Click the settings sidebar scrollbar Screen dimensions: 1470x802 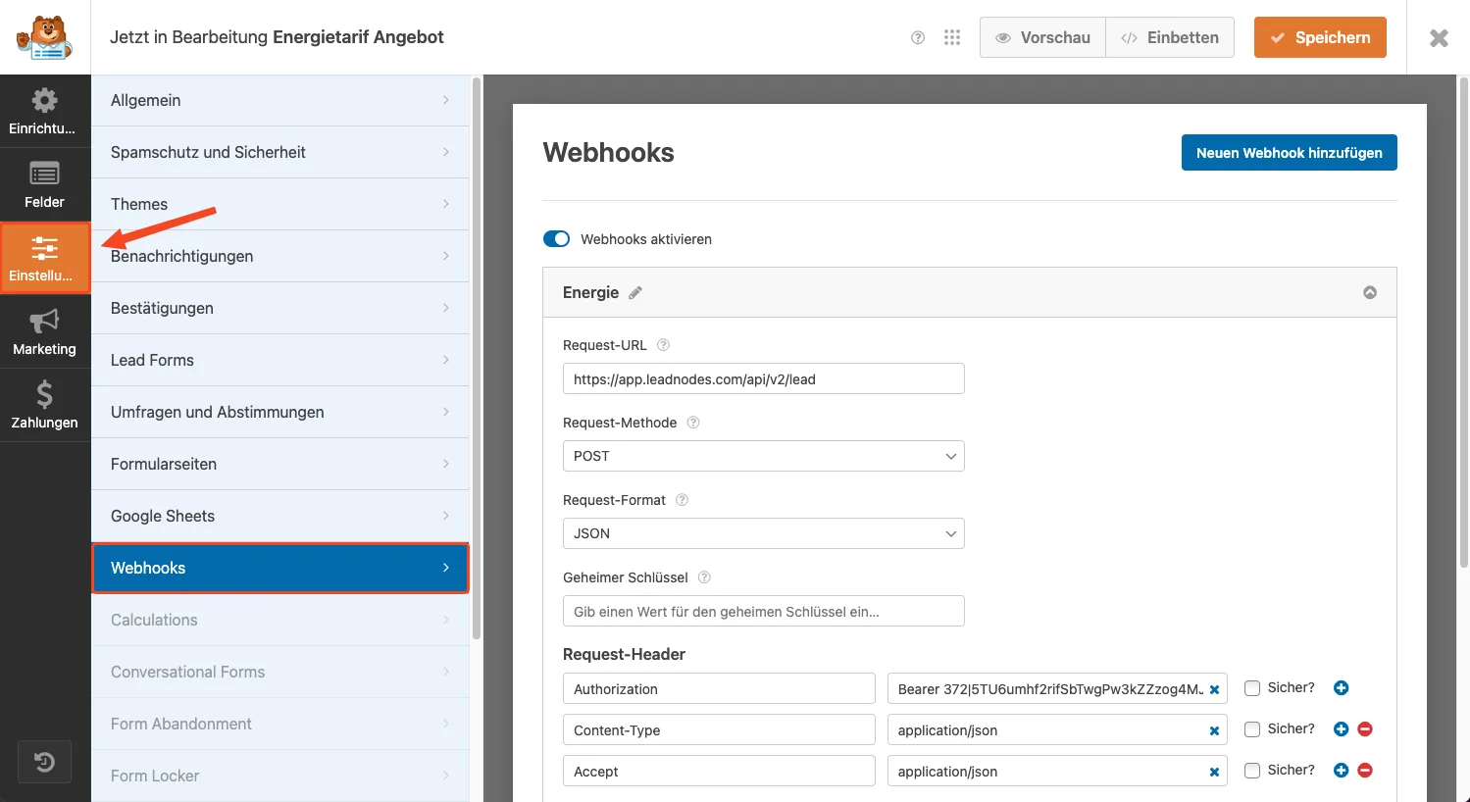[x=477, y=358]
